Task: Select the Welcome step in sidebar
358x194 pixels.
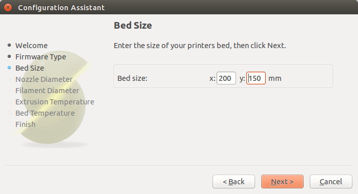Action: [x=32, y=46]
